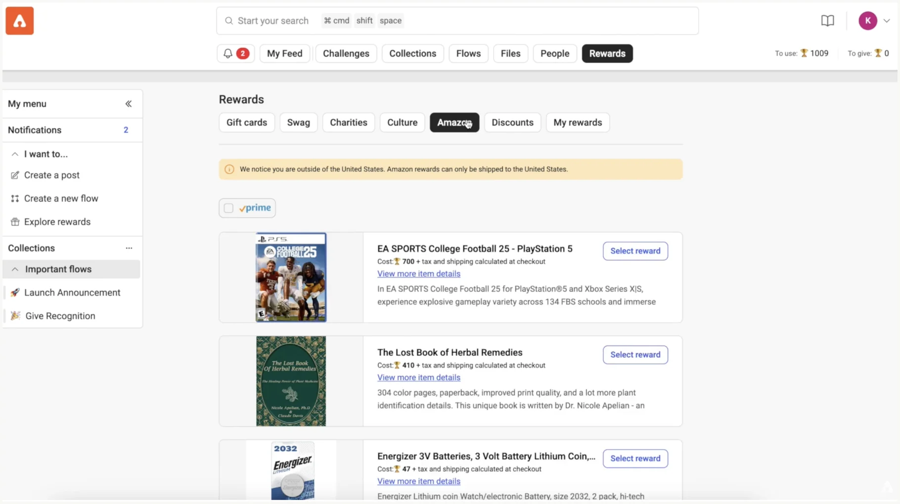Click the To use trophy balance 1009
The height and width of the screenshot is (504, 900).
click(x=802, y=53)
